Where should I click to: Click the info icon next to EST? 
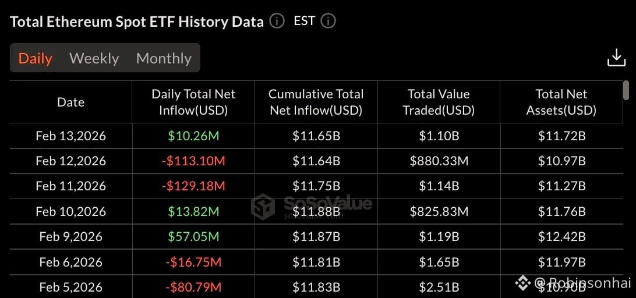click(x=328, y=21)
